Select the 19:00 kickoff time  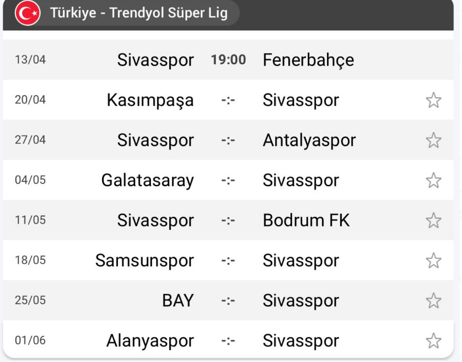pyautogui.click(x=228, y=60)
